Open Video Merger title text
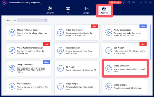The height and width of the screenshot is (97, 154). pos(72,84)
